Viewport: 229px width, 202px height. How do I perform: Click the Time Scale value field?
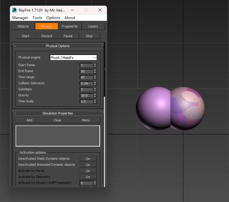pos(86,101)
